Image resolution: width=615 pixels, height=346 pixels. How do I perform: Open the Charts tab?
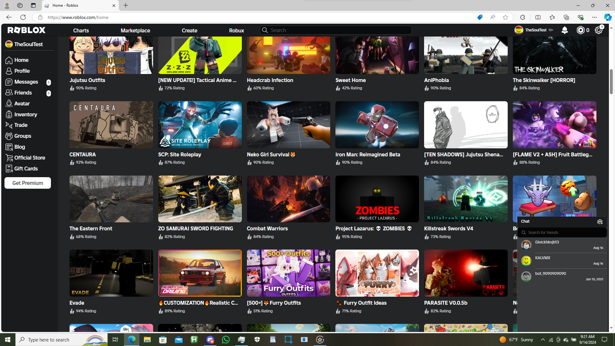tap(81, 30)
